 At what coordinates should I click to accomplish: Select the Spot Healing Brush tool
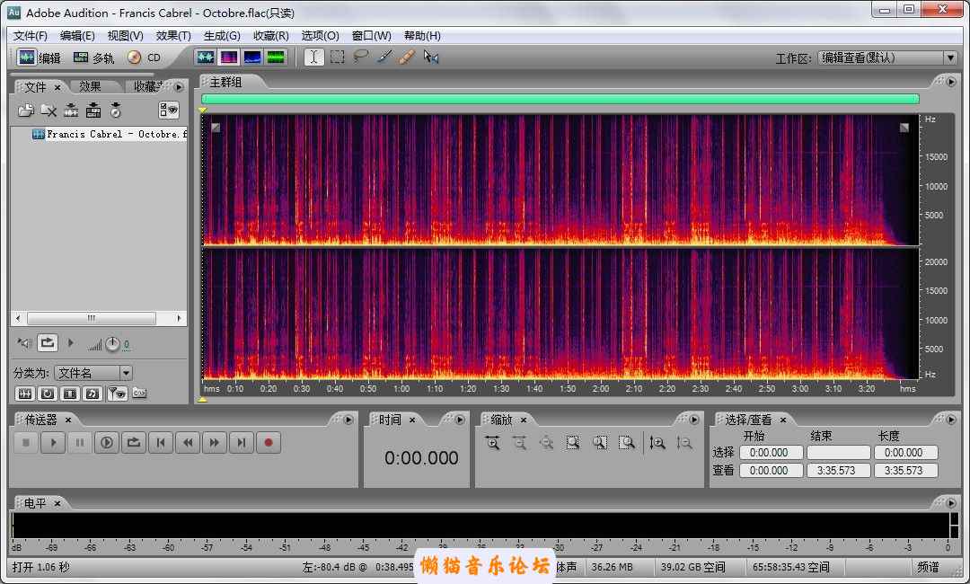[407, 58]
